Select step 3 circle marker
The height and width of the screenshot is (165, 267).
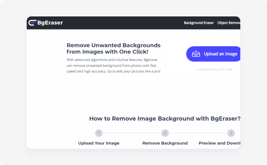(x=231, y=133)
